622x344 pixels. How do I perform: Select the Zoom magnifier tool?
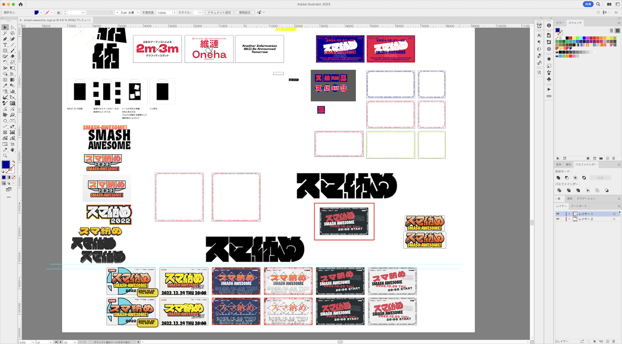point(5,156)
